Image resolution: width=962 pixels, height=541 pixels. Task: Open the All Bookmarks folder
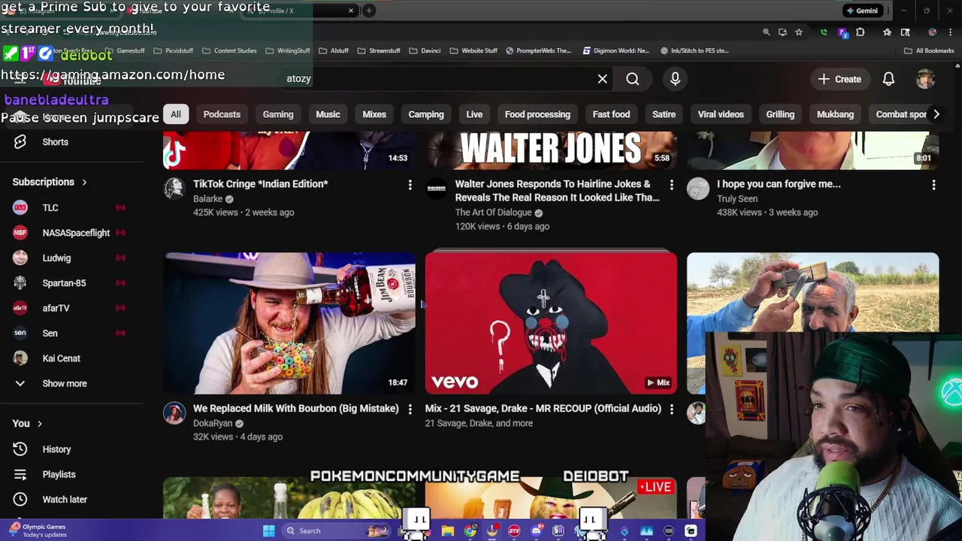click(x=929, y=50)
